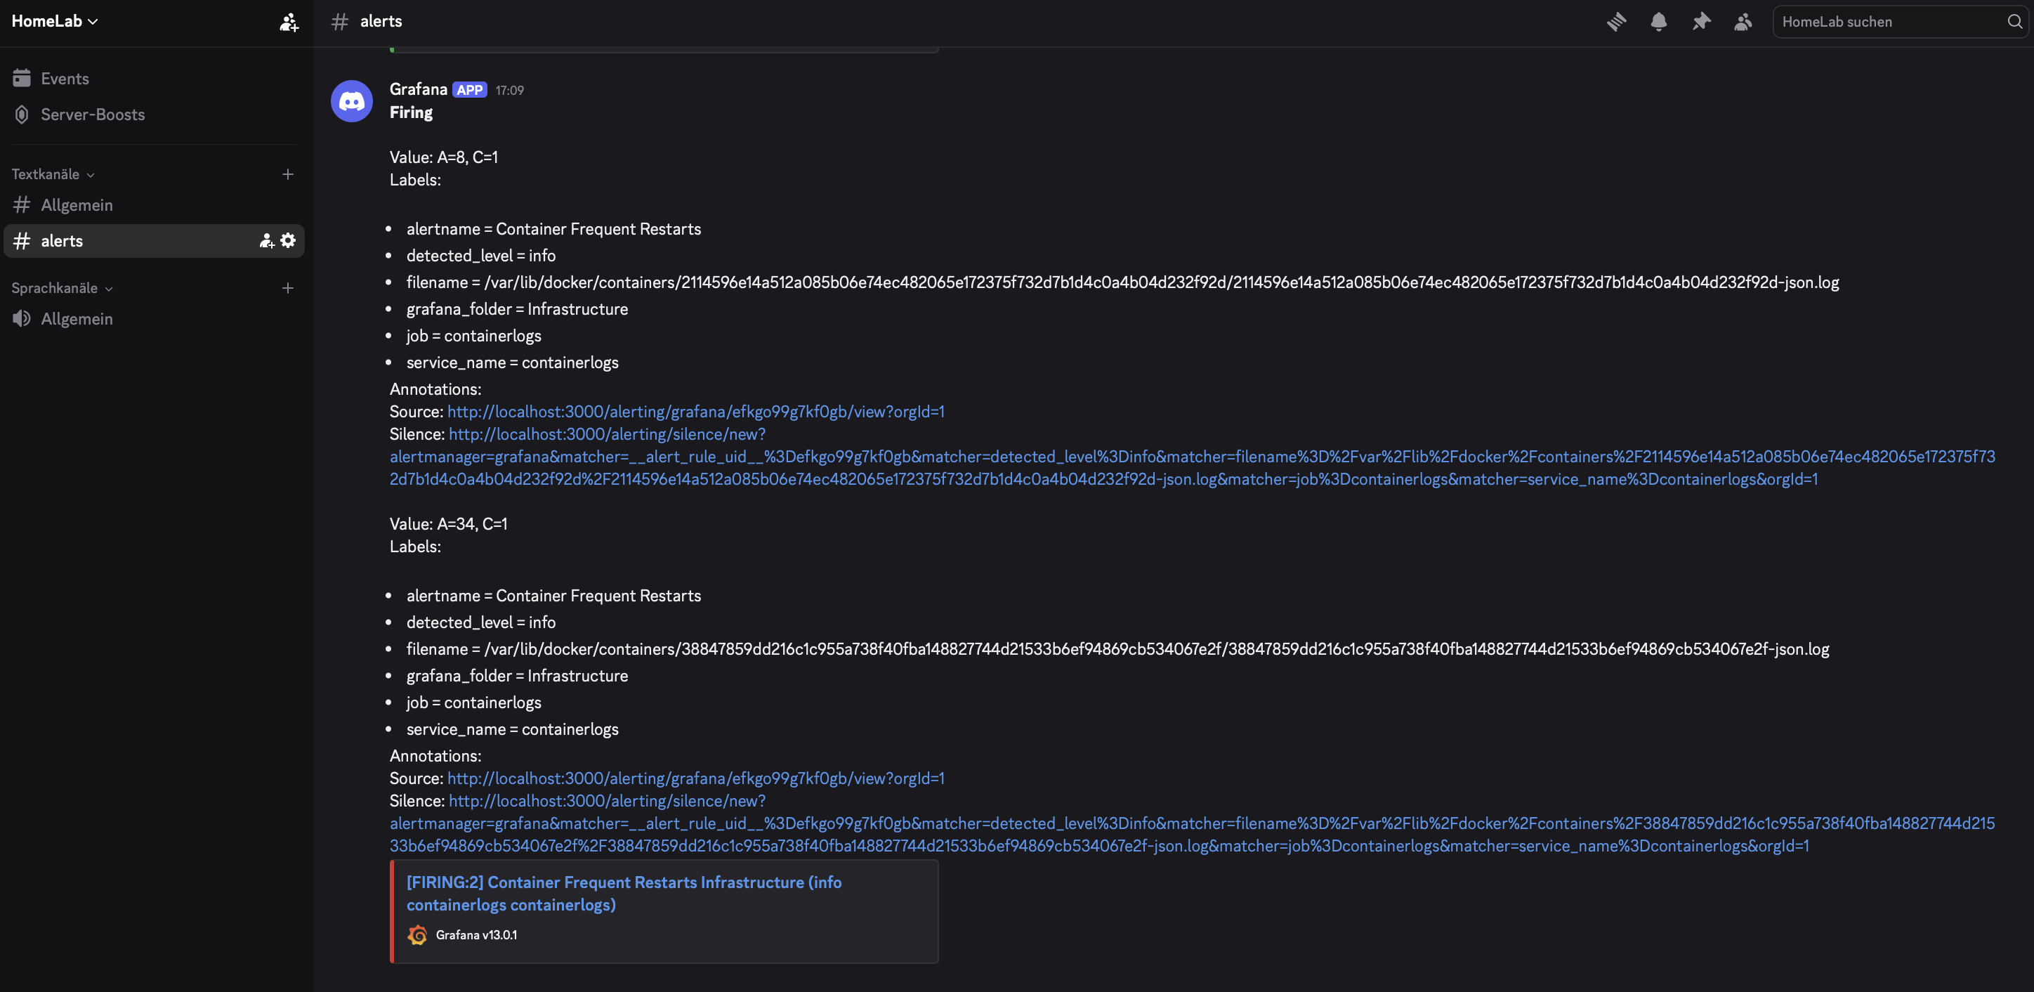Screen dimensions: 2034x992
Task: Open the second Source alerting link
Action: tap(695, 778)
